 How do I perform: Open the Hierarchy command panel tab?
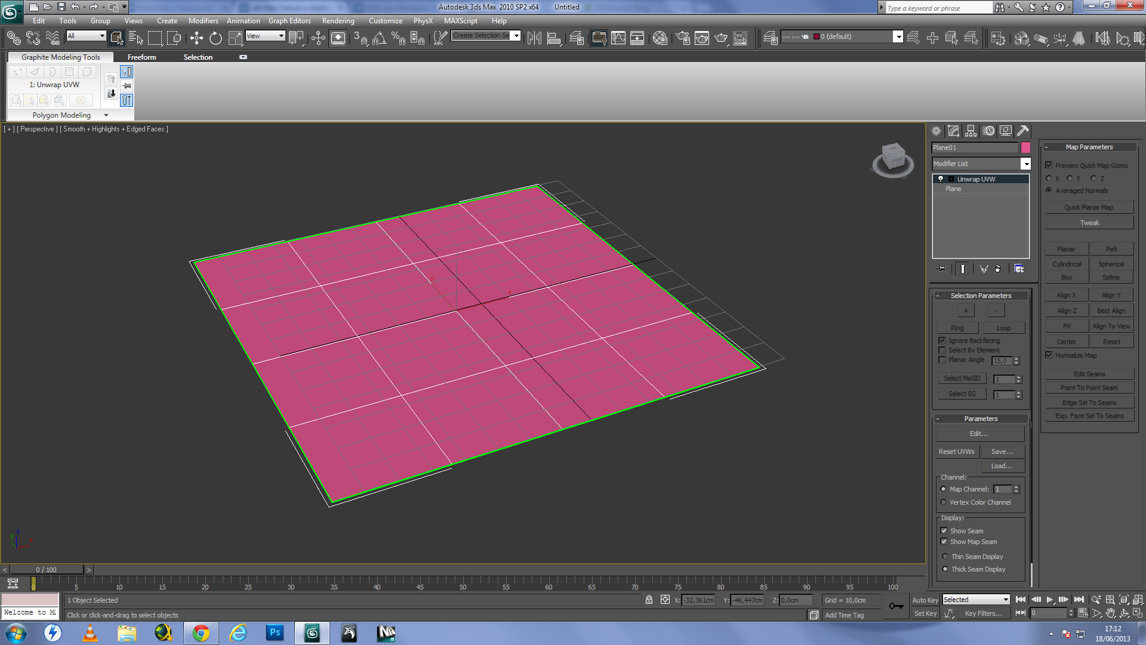[x=971, y=131]
